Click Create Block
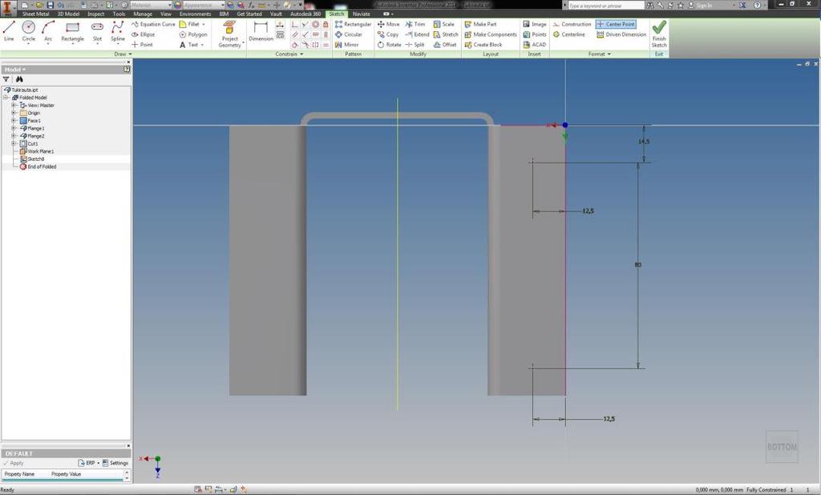Viewport: 821px width, 495px height. 483,45
